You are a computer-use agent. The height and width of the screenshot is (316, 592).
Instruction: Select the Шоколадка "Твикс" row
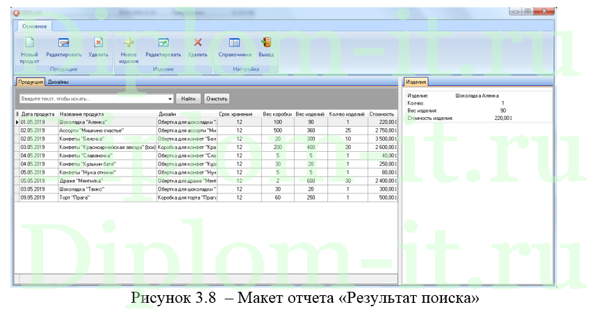pyautogui.click(x=206, y=189)
